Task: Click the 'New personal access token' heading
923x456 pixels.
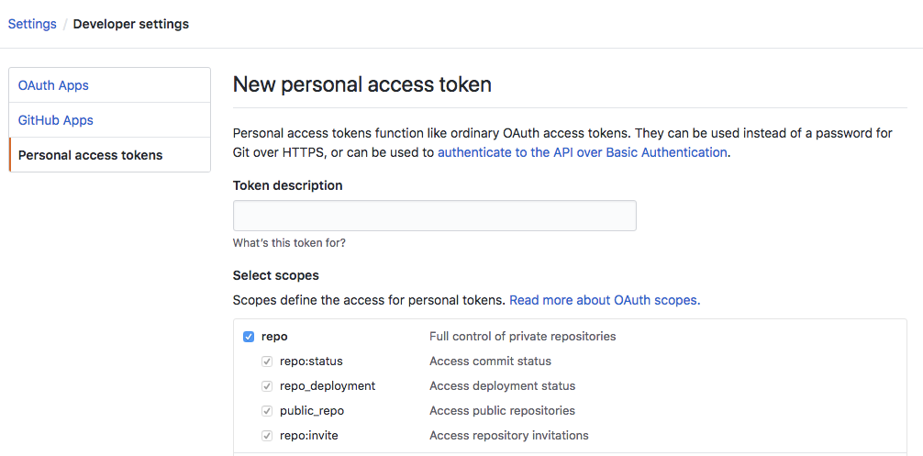Action: click(x=362, y=85)
